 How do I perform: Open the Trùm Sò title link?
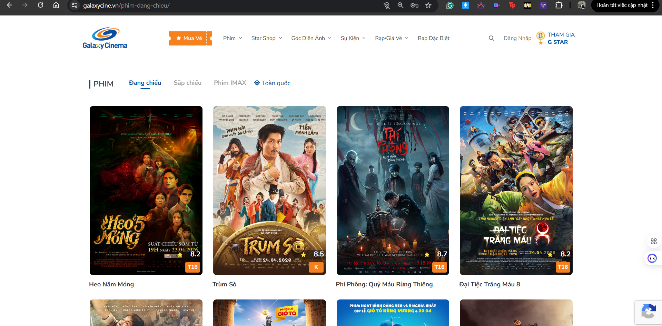[x=224, y=284]
